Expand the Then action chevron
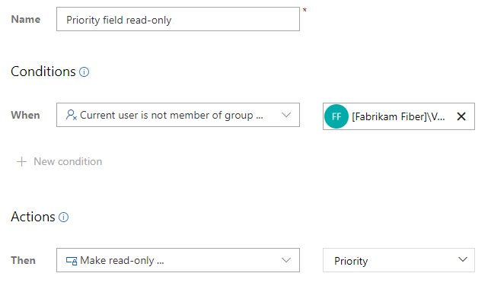Screen dimensions: 491x289 tap(286, 260)
